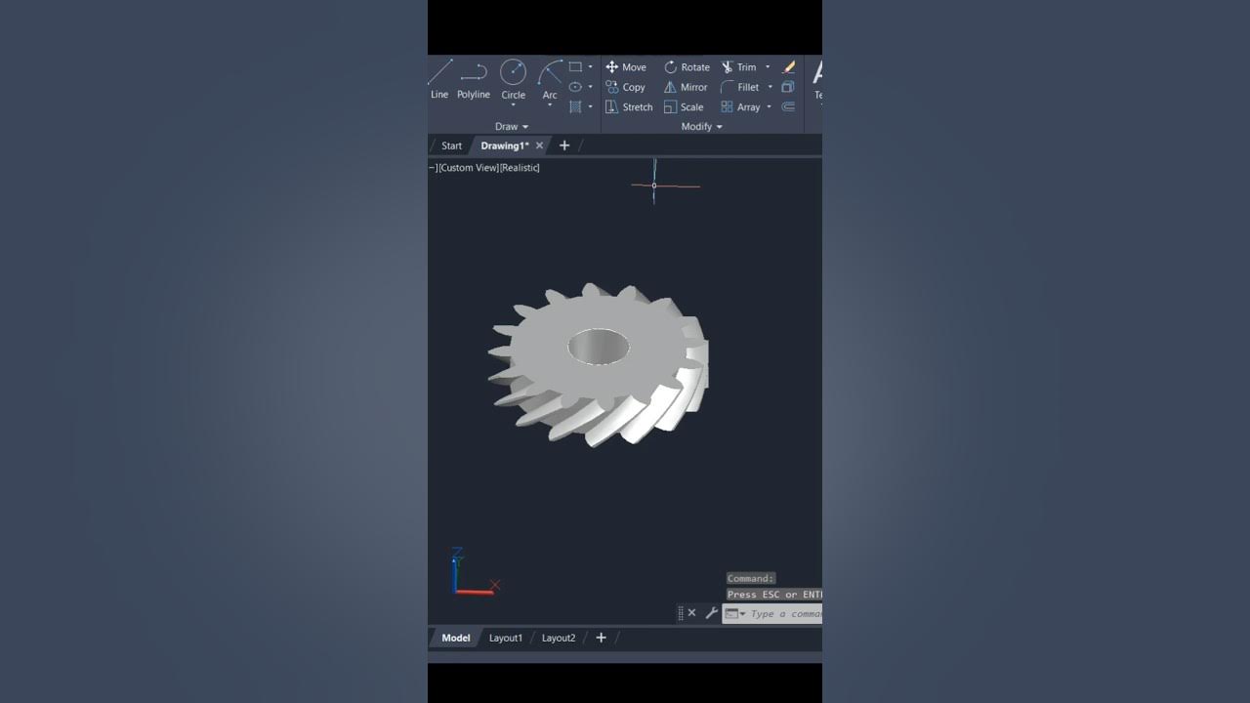Open the Fillet dropdown arrow
Image resolution: width=1250 pixels, height=703 pixels.
point(770,87)
